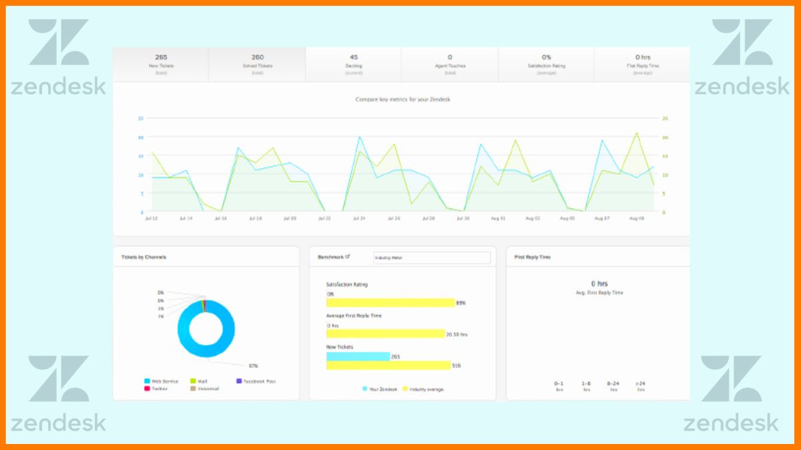Click the Voicemail legend swatch
Viewport: 801px width, 450px height.
193,389
